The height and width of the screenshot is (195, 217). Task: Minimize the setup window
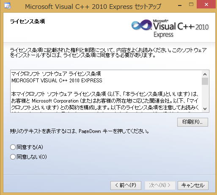point(180,5)
